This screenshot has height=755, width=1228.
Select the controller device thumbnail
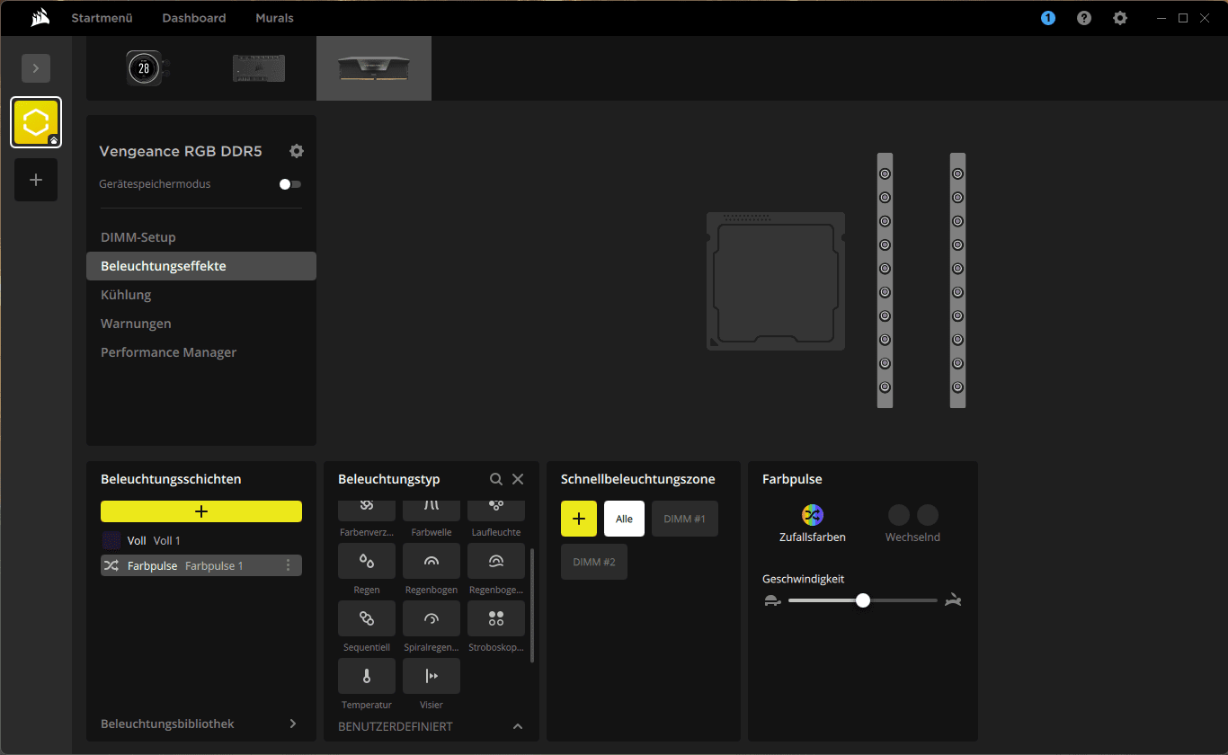pyautogui.click(x=259, y=68)
